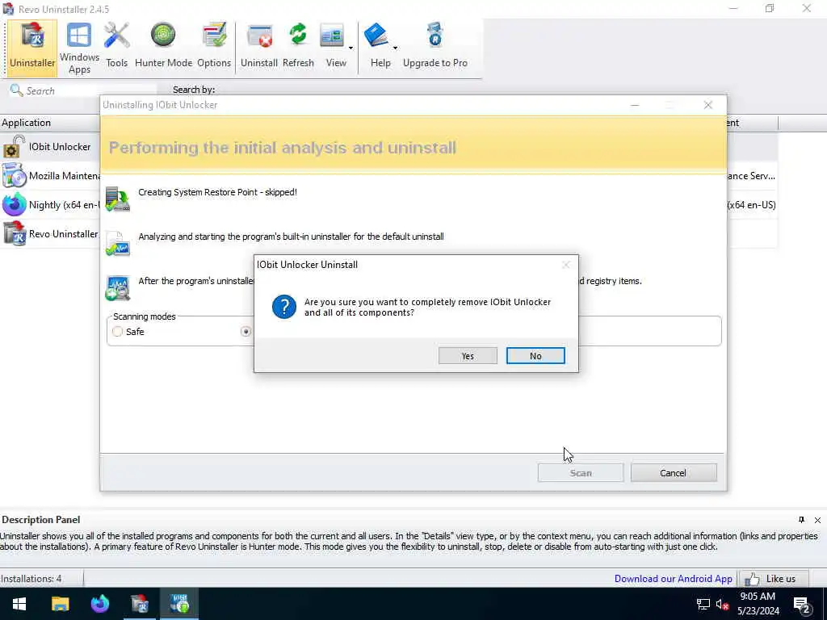Open the Windows Apps section

pos(79,48)
